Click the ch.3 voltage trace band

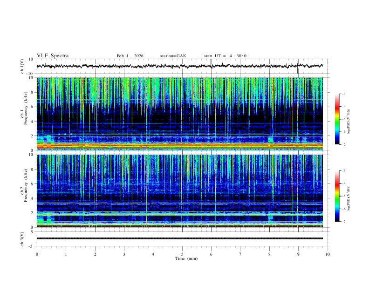[179, 238]
